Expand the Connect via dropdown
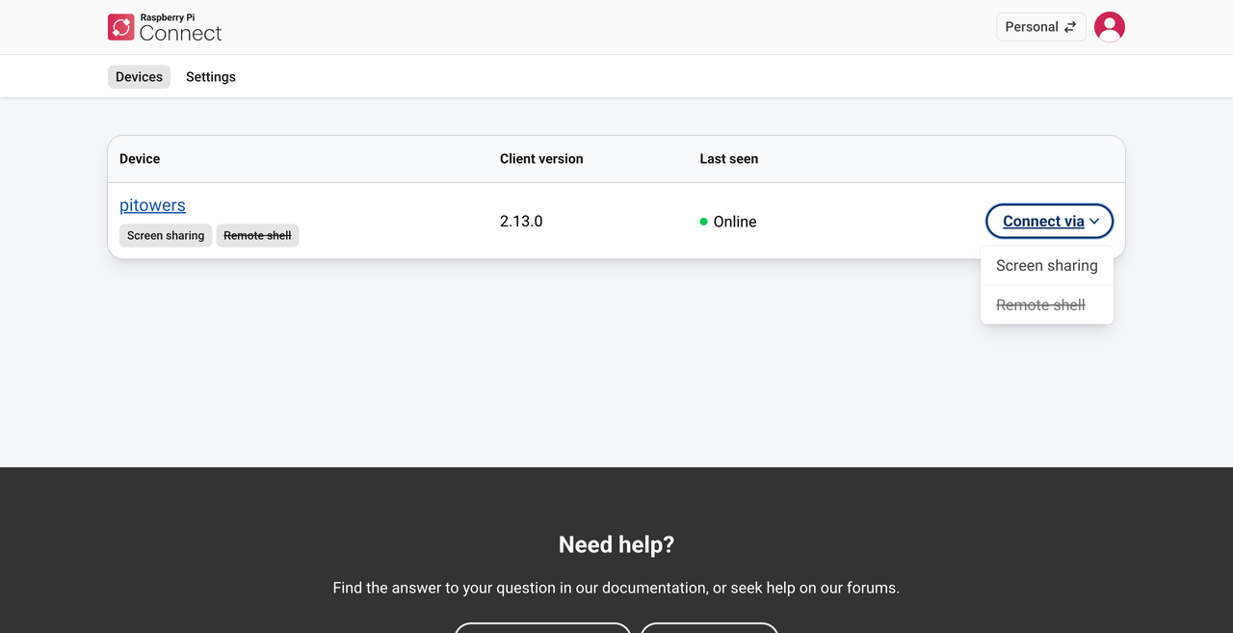Viewport: 1233px width, 633px height. (x=1050, y=222)
